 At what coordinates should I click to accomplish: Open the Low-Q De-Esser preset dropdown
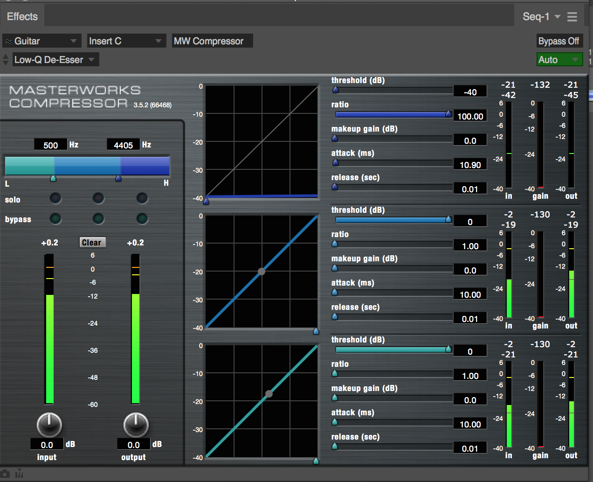tap(55, 59)
